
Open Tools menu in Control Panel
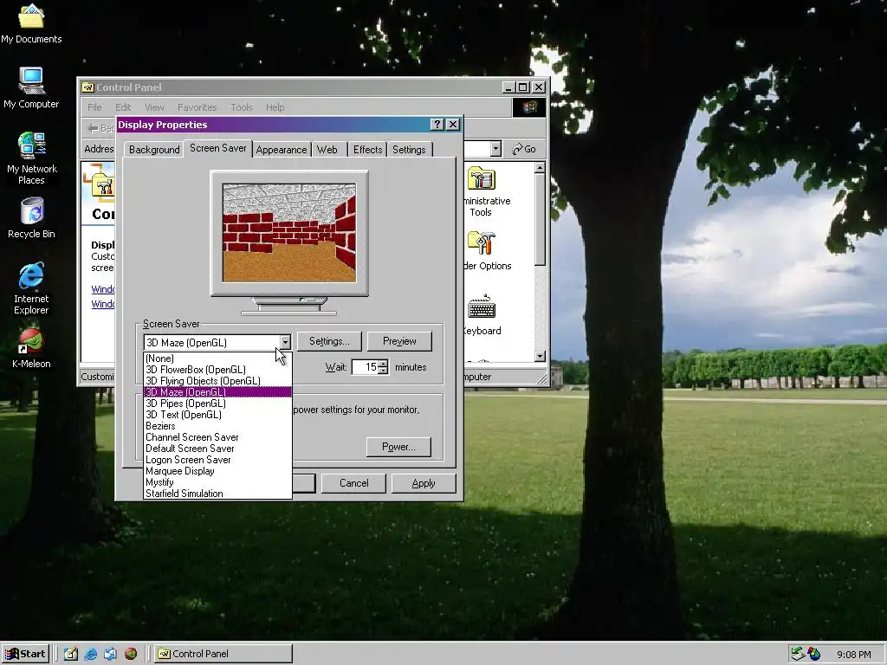click(x=241, y=107)
